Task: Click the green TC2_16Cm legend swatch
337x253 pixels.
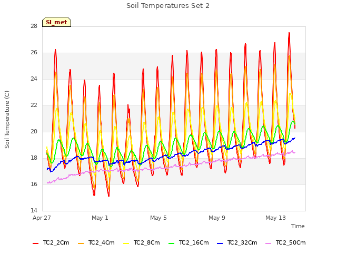Action: coord(172,244)
